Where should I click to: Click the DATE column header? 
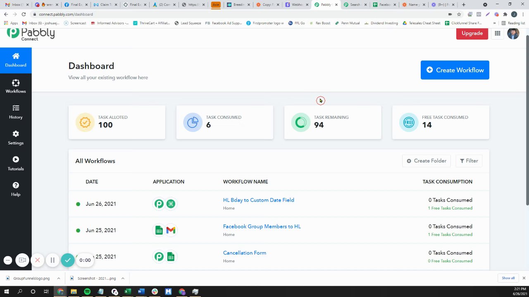click(92, 181)
